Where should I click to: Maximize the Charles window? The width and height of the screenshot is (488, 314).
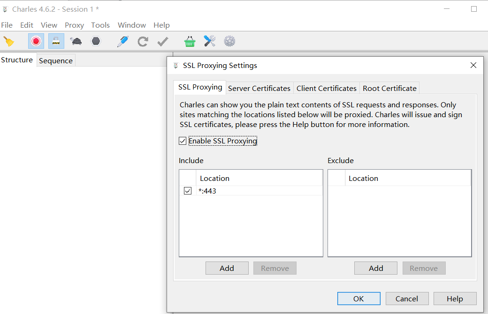[473, 9]
